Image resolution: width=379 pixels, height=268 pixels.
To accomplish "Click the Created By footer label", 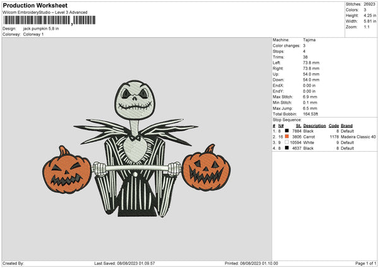I will 13,264.
